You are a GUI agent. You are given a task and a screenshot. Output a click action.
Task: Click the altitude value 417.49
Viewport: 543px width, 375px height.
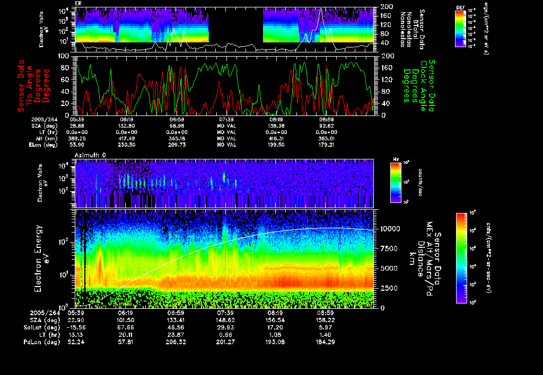click(x=126, y=138)
